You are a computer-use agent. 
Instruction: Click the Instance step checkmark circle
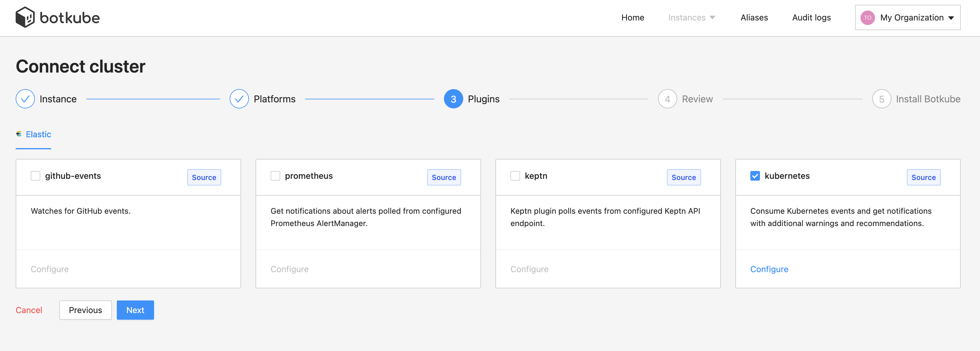[x=25, y=99]
